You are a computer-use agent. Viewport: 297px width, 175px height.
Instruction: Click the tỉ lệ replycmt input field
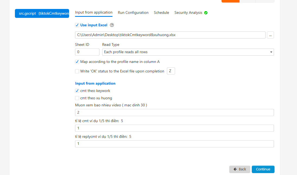tap(174, 144)
